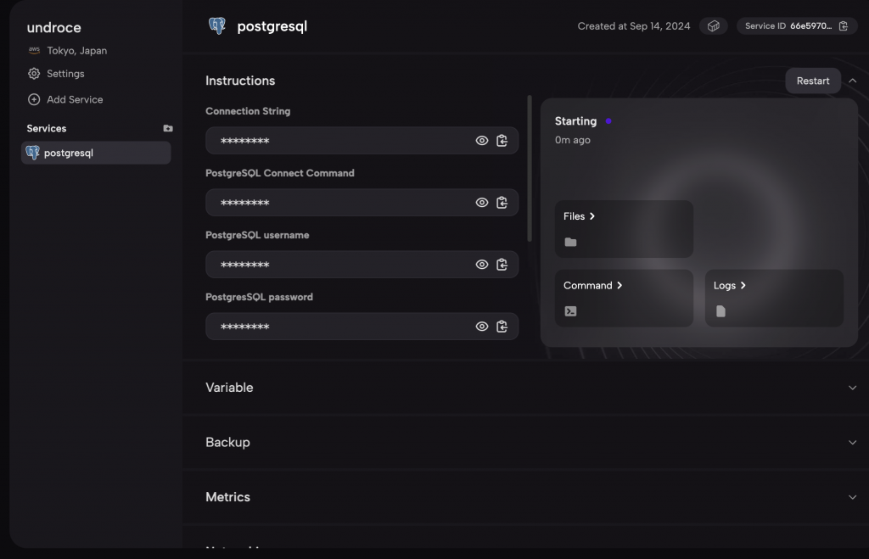Screen dimensions: 869x559
Task: Click the folder icon in the Files card
Action: [570, 242]
